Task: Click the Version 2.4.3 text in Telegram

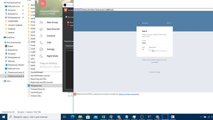Action: click(x=46, y=67)
